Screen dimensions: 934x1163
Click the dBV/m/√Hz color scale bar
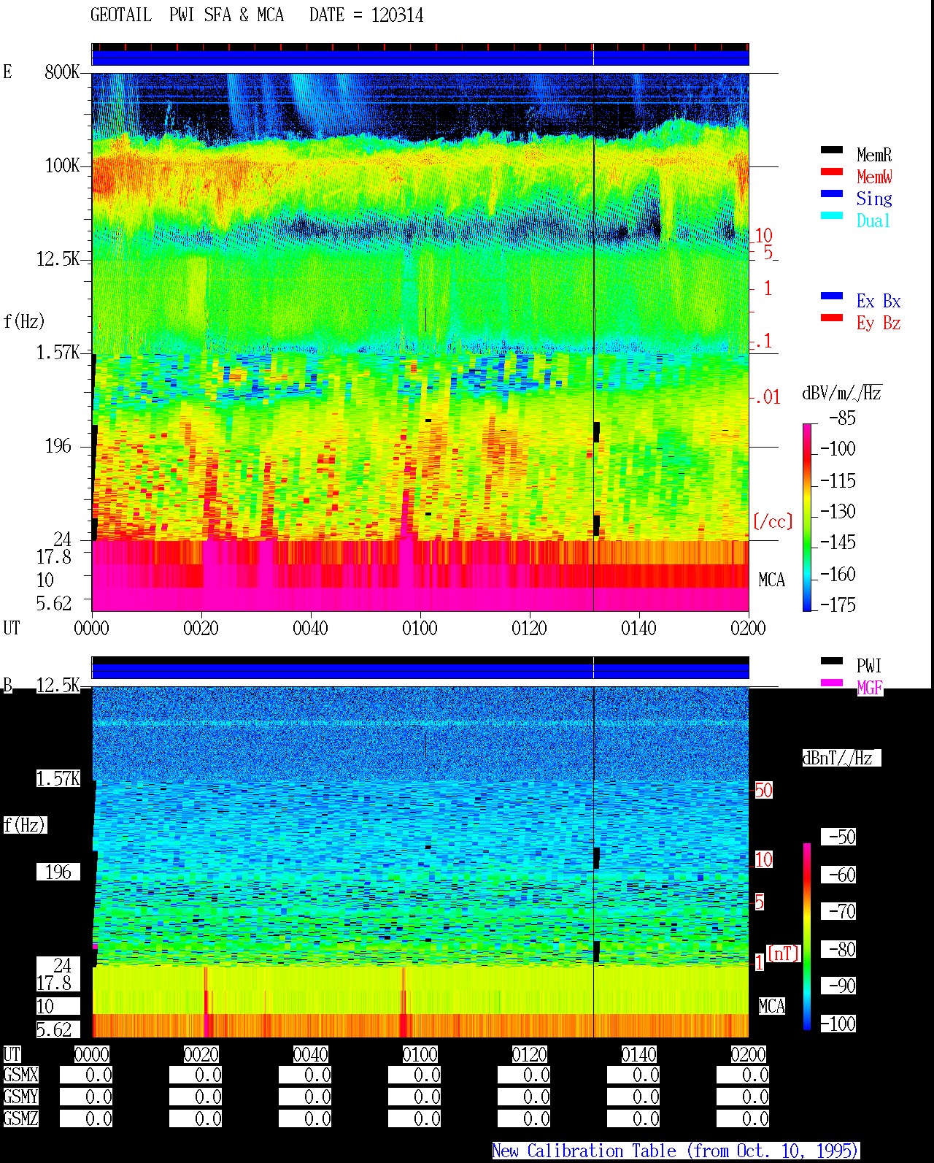tap(807, 517)
